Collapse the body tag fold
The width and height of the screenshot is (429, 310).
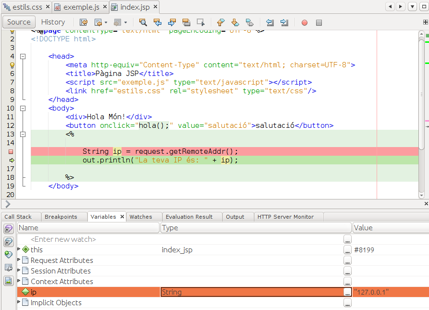pos(23,108)
